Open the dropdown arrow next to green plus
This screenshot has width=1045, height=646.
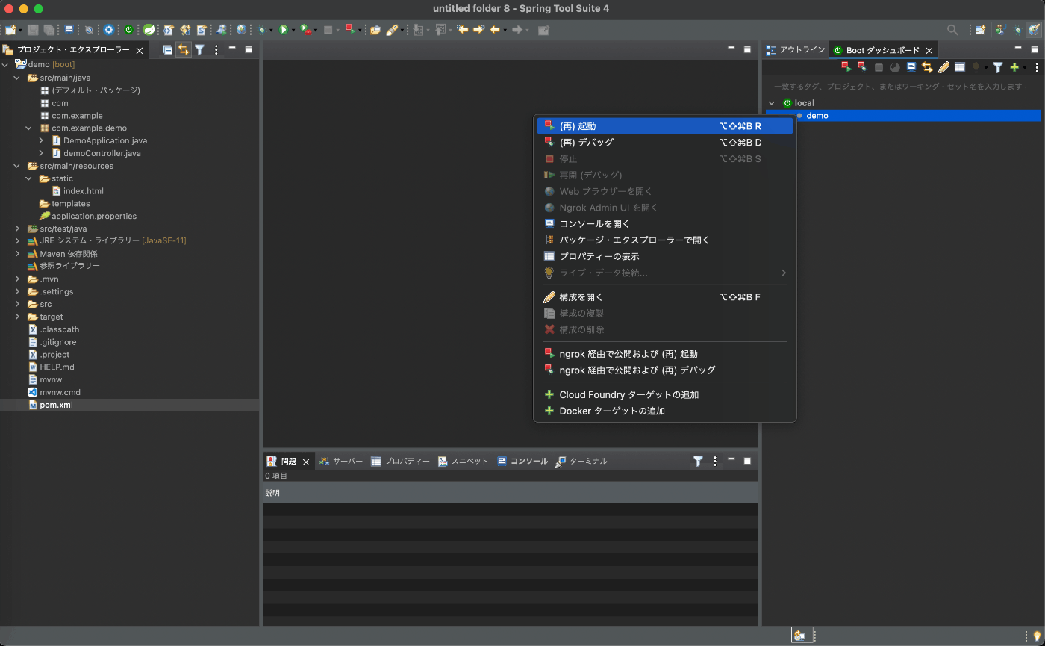tap(1024, 68)
